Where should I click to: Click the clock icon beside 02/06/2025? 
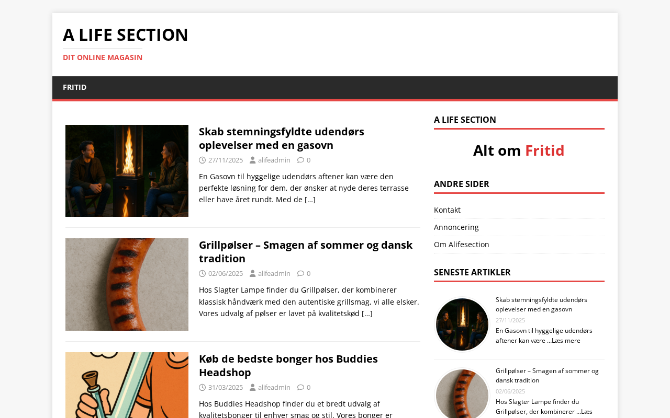203,274
